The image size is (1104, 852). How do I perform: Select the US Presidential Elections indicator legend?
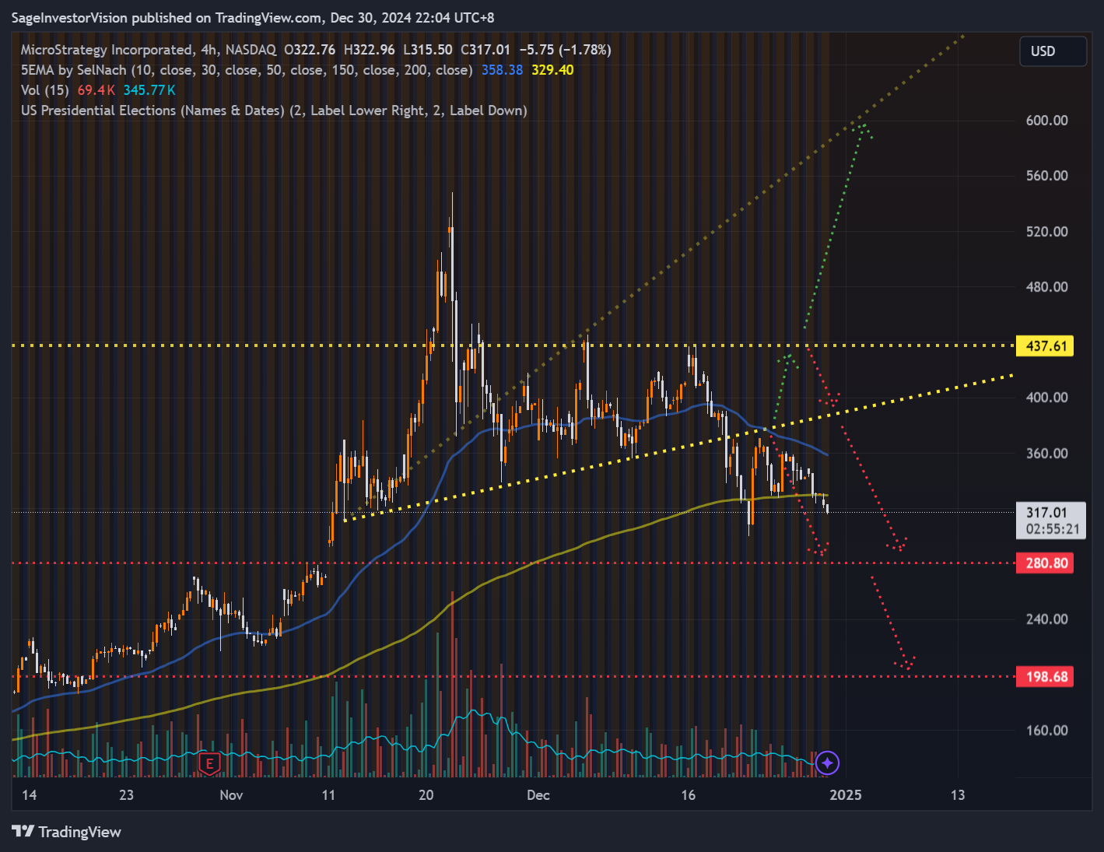coord(274,110)
